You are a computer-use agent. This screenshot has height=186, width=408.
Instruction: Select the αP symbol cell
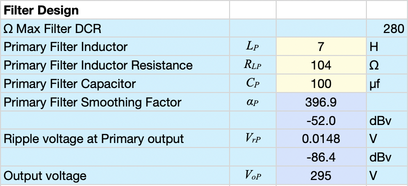click(x=253, y=102)
